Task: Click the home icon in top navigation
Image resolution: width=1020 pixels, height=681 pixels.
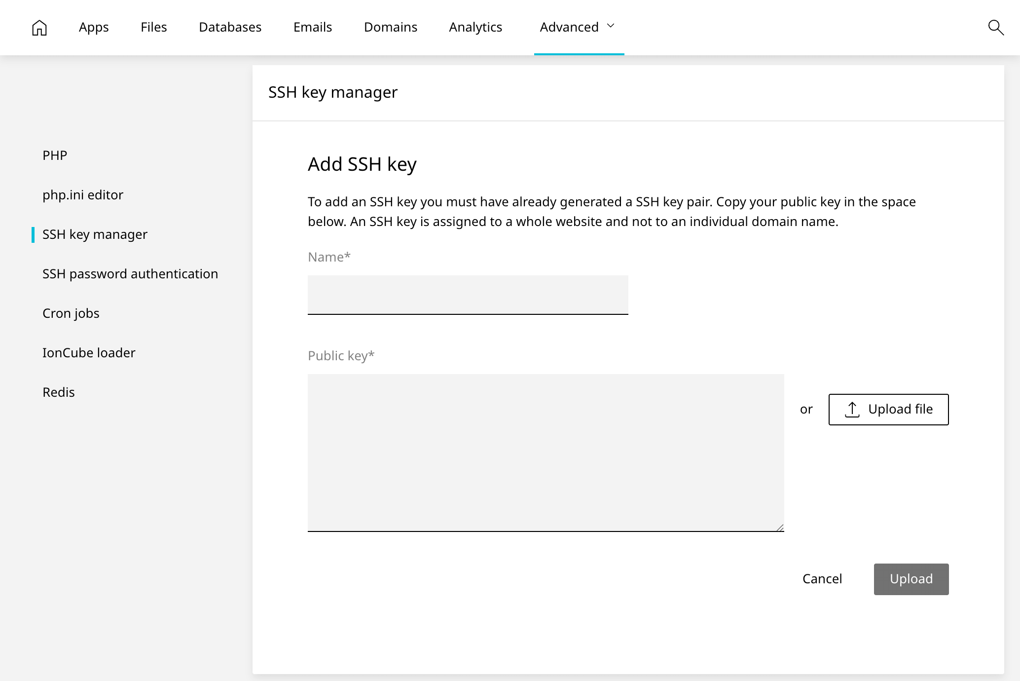Action: (39, 28)
